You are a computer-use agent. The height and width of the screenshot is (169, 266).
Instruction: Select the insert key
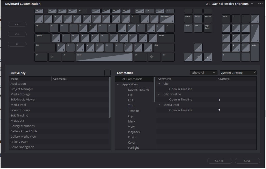pyautogui.click(x=188, y=19)
